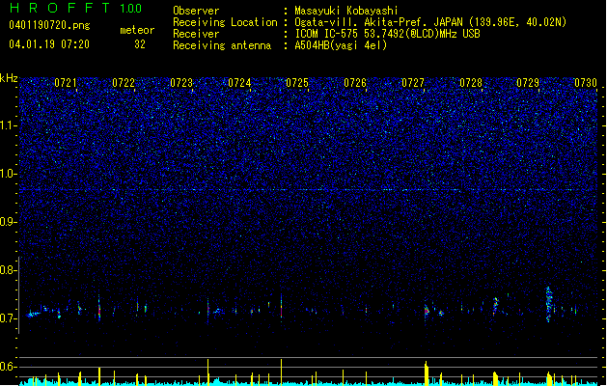607x386 pixels.
Task: Click the 'Receiver' field label
Action: click(x=196, y=34)
